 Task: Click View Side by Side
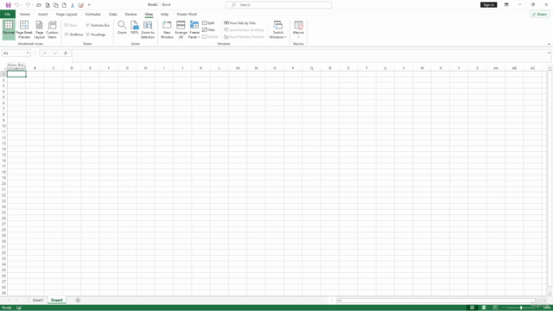pyautogui.click(x=240, y=23)
